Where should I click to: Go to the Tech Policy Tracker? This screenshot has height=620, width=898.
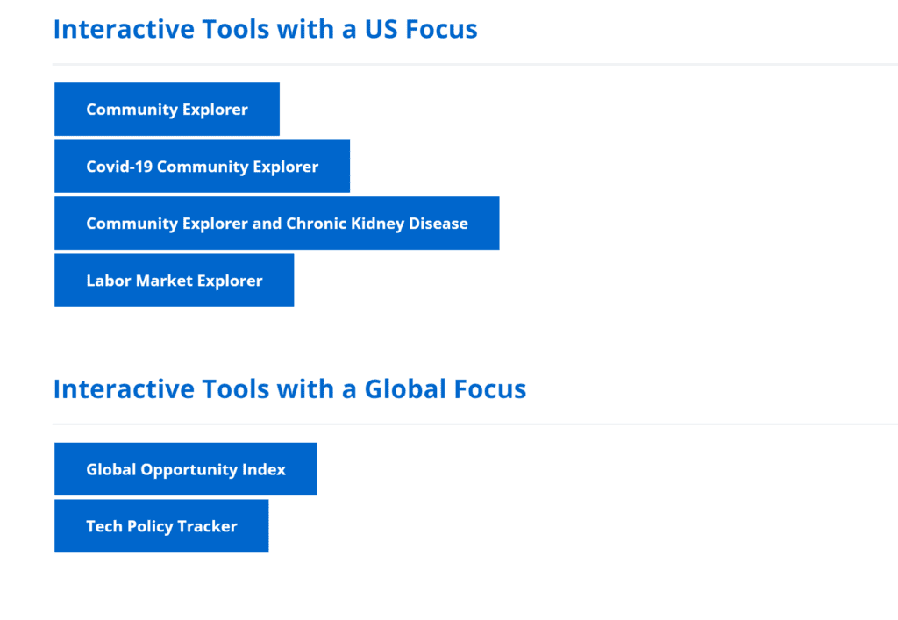161,526
